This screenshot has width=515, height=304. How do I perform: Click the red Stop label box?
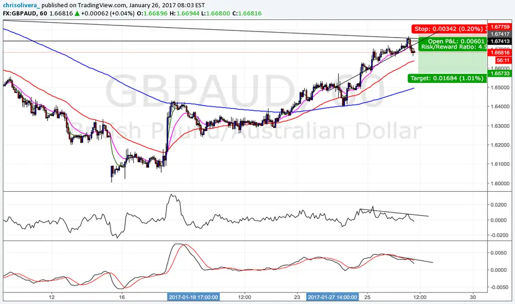[x=449, y=29]
